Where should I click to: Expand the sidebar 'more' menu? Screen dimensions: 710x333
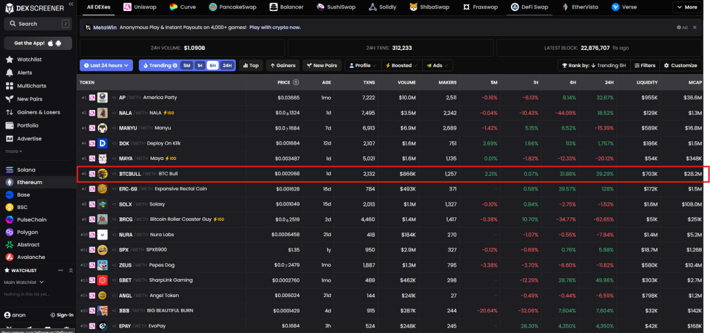14,152
